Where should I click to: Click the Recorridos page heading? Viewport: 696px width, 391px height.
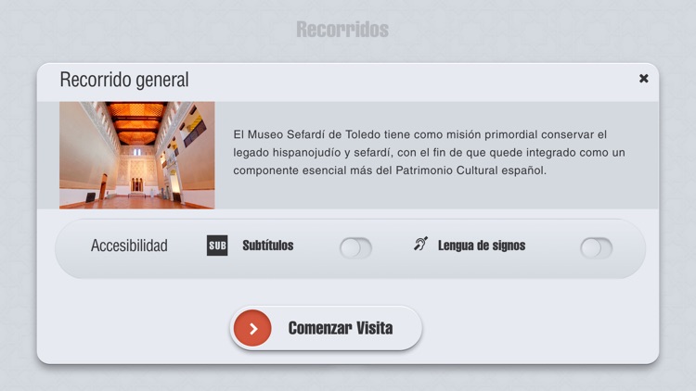[x=342, y=30]
